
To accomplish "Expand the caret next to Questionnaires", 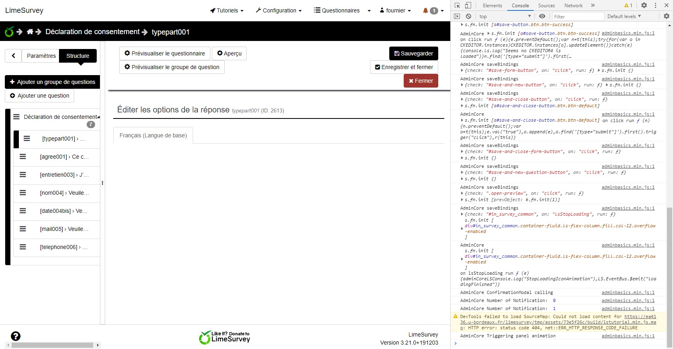I will click(x=369, y=11).
